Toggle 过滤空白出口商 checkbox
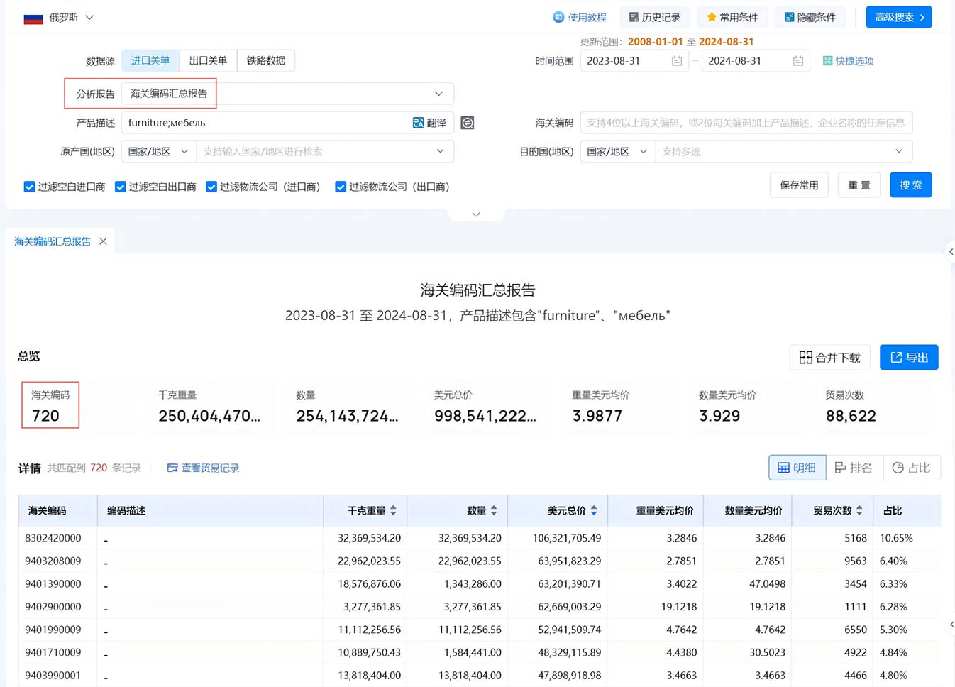 (x=121, y=187)
